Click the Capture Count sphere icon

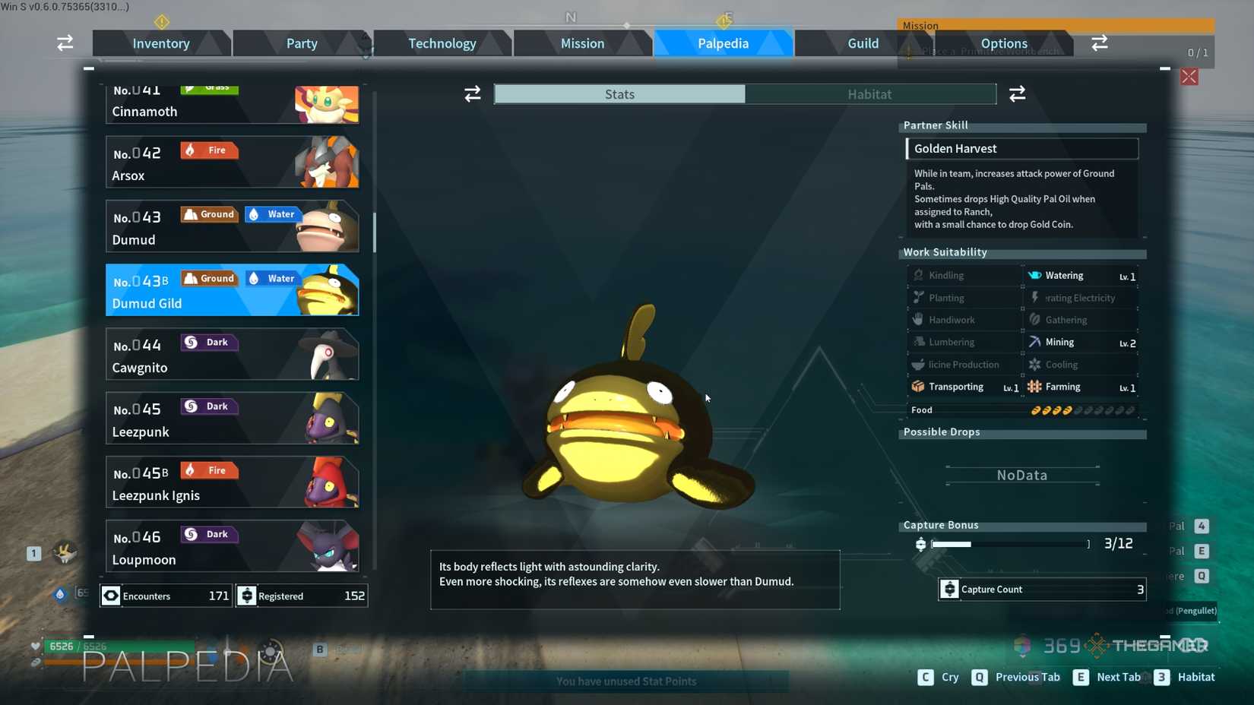pyautogui.click(x=949, y=589)
